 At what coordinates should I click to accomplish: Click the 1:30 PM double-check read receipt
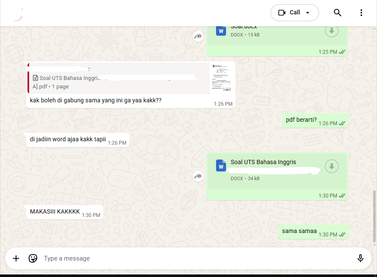coord(341,195)
